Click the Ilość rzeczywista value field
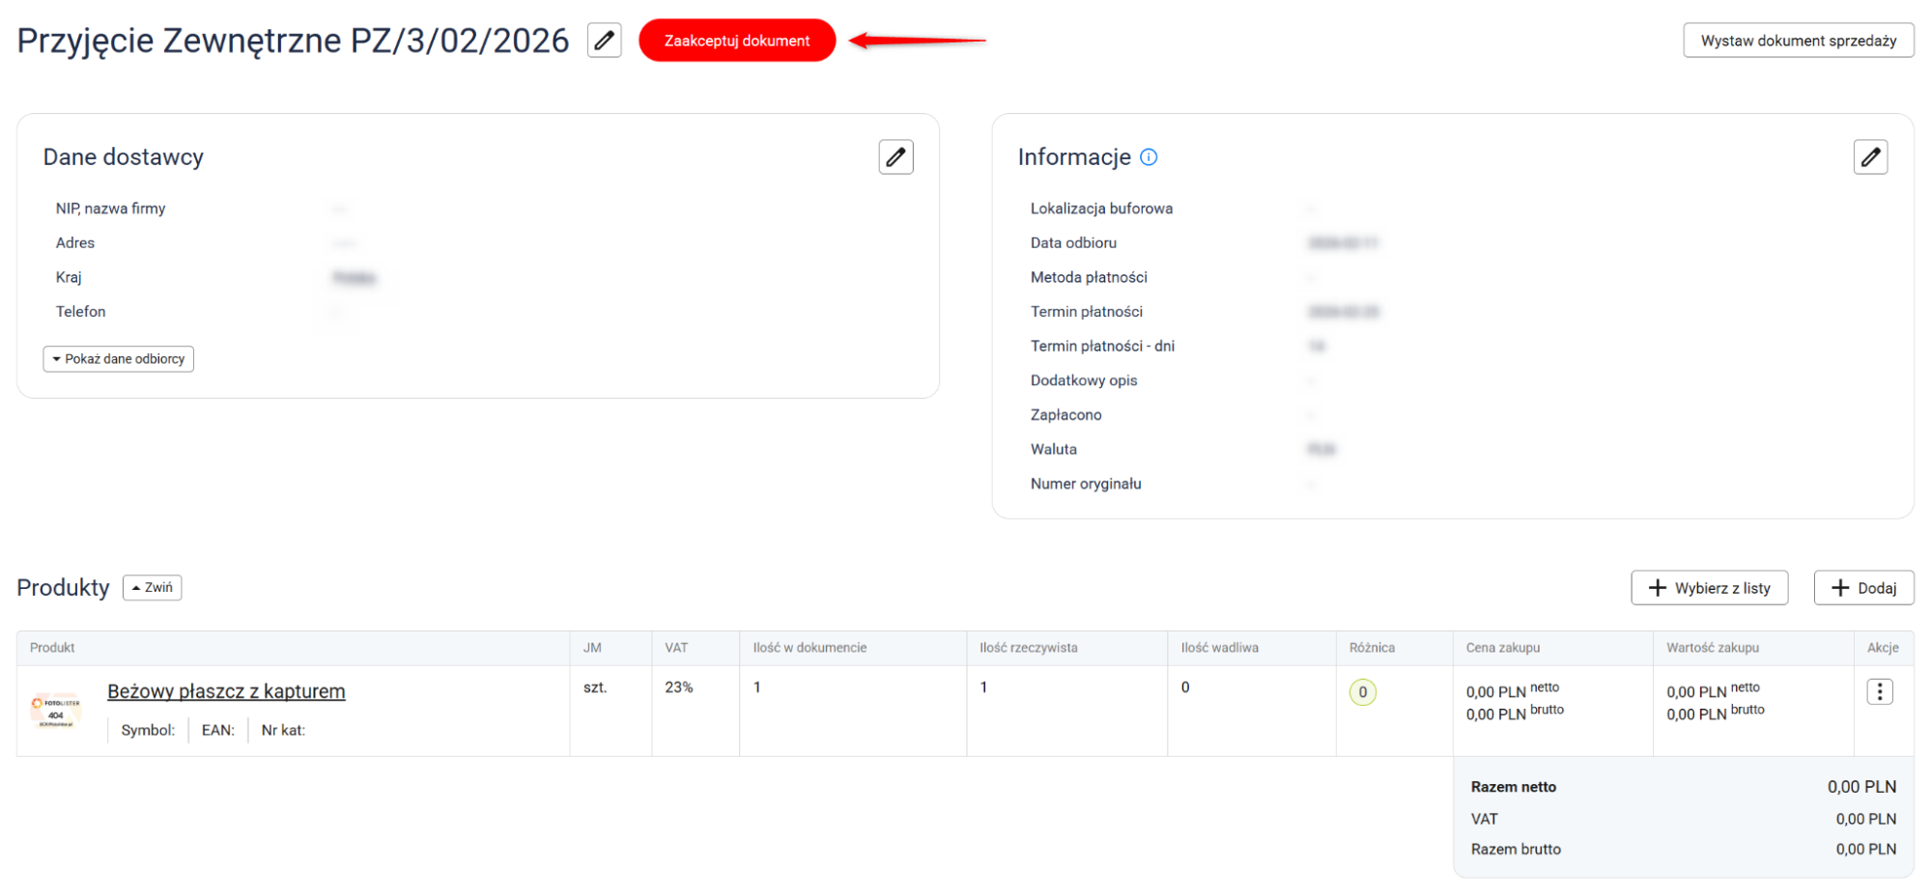This screenshot has height=896, width=1931. tap(983, 687)
